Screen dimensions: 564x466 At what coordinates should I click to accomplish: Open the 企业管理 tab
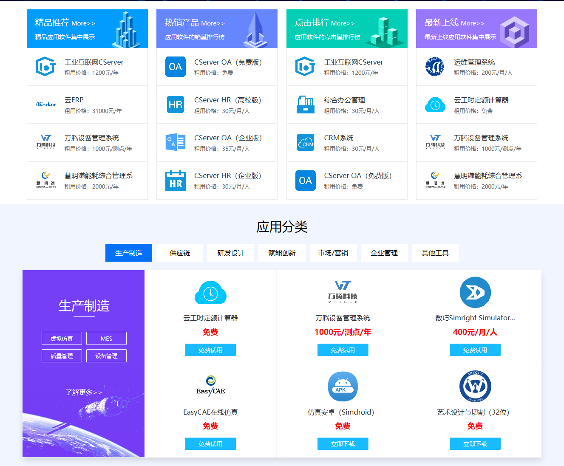tap(384, 253)
